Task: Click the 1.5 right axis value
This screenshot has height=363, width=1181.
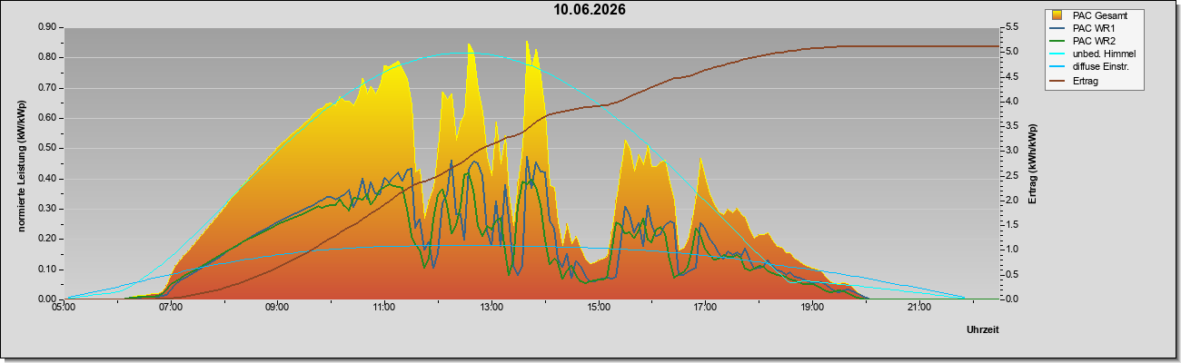Action: pos(1010,225)
